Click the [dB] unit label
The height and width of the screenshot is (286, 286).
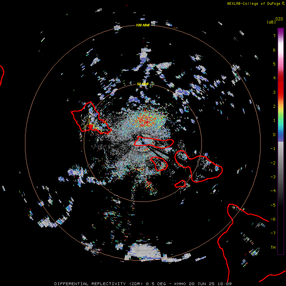click(271, 22)
